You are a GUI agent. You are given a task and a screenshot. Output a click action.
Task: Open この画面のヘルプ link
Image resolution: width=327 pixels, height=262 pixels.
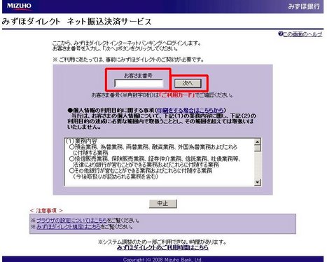click(302, 34)
